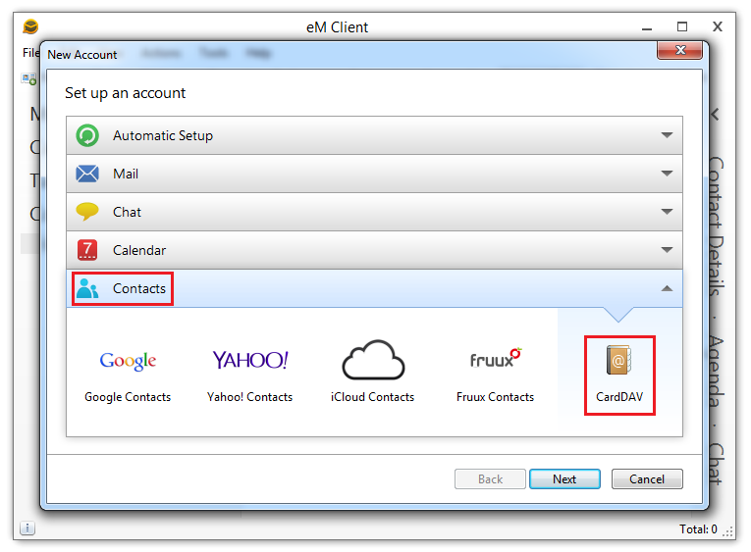Click the Cancel button
This screenshot has height=552, width=751.
647,478
